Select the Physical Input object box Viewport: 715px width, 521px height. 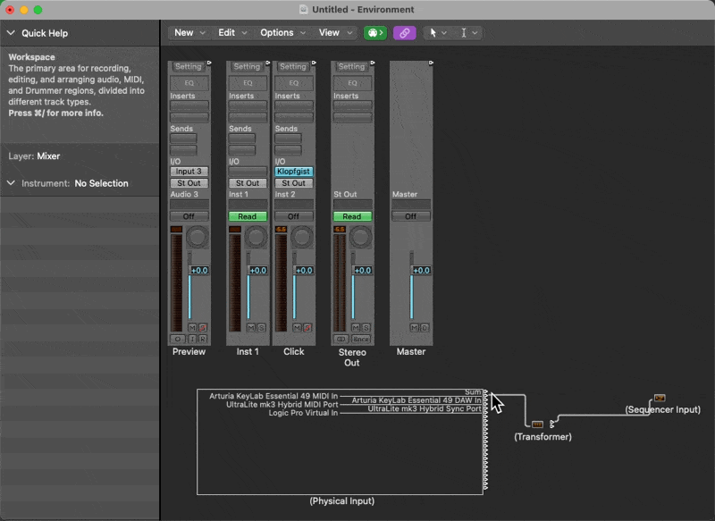pos(340,456)
